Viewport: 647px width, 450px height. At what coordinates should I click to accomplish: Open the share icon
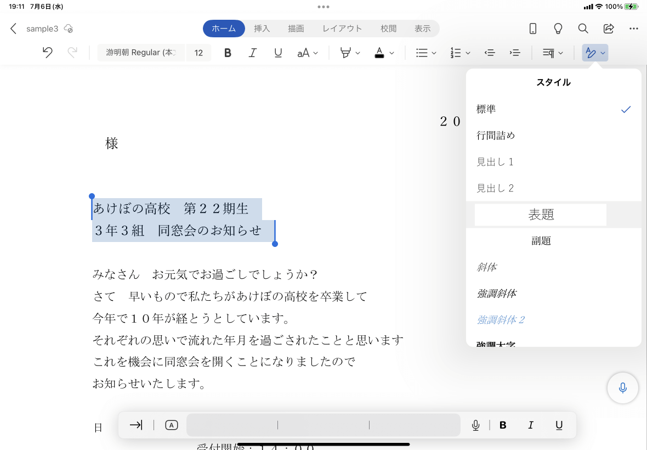point(609,29)
